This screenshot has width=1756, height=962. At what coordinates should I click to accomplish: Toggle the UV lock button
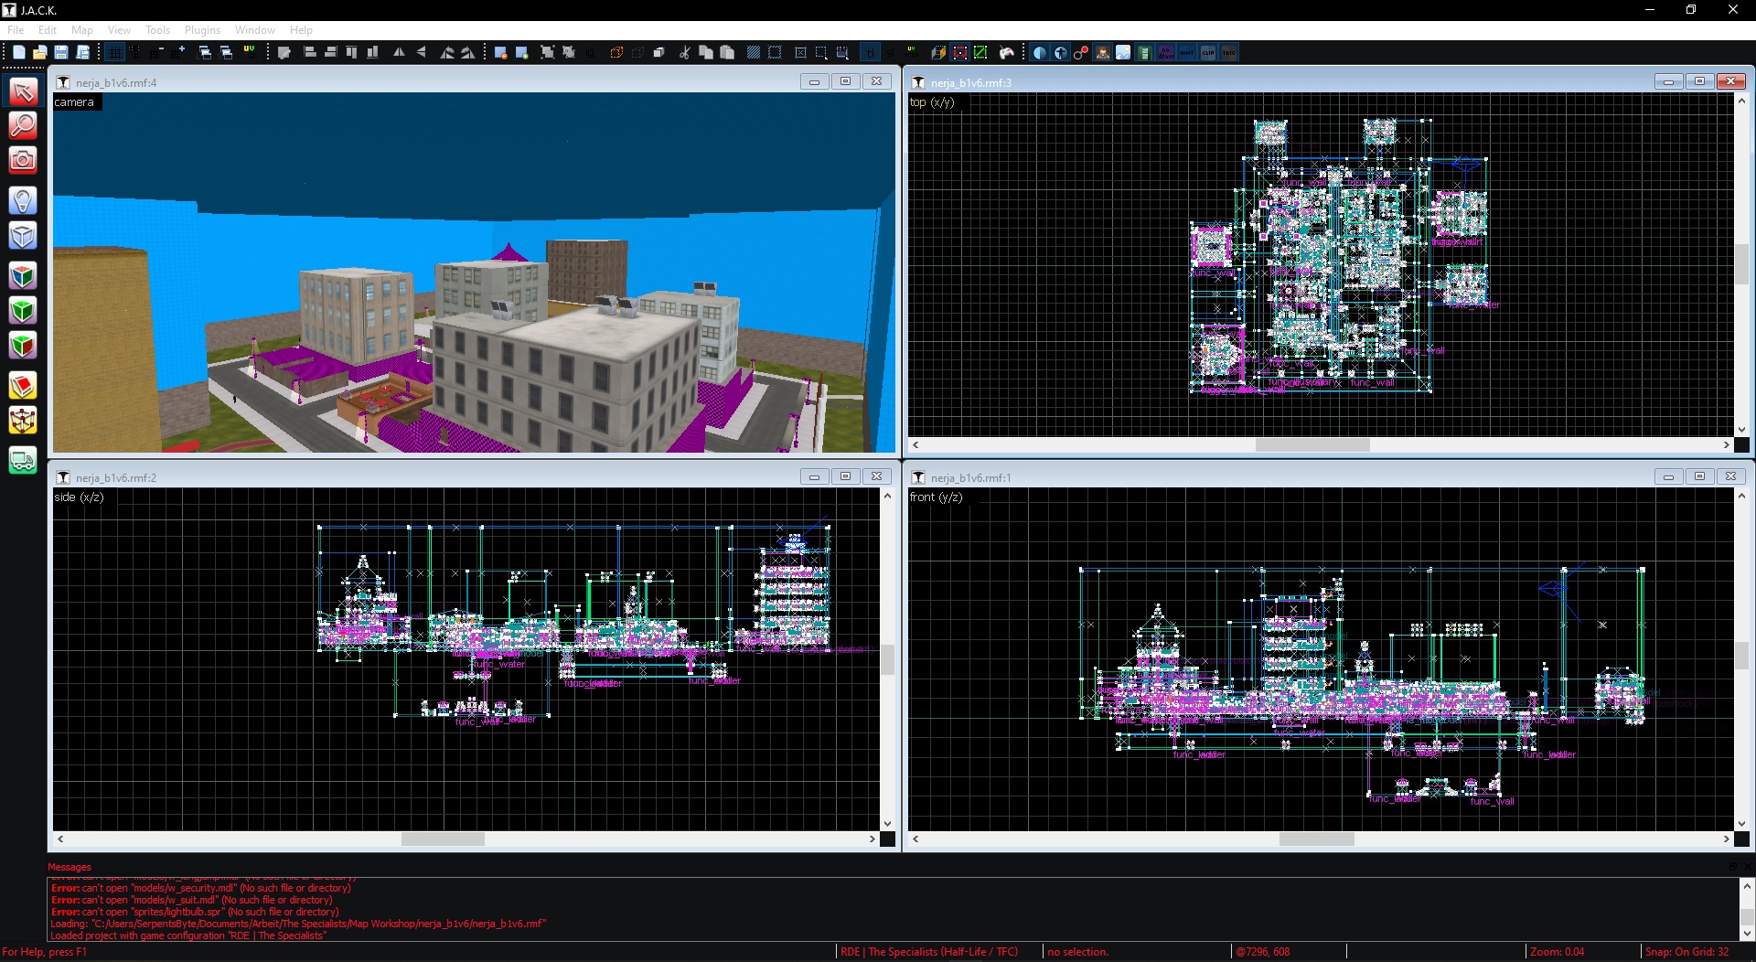tap(912, 53)
